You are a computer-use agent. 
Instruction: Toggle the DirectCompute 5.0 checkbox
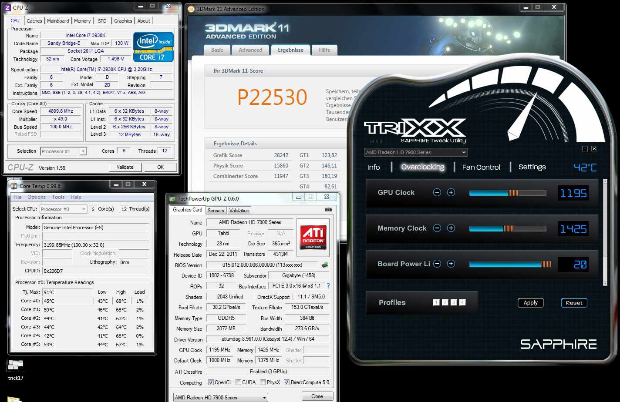(x=286, y=382)
